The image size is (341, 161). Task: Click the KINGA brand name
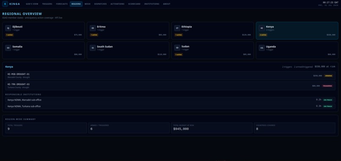point(14,4)
